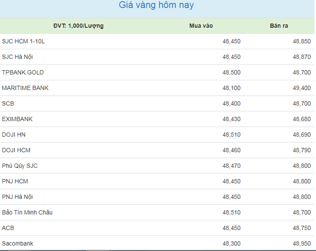This screenshot has width=316, height=251.
Task: Select the 'Phú Qúy SJC' row name
Action: pos(20,166)
